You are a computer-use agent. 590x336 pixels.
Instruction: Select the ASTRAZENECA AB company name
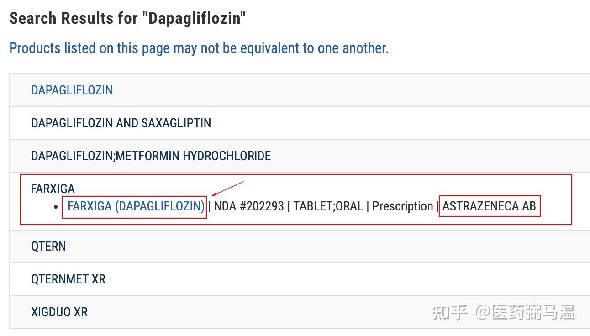[489, 206]
